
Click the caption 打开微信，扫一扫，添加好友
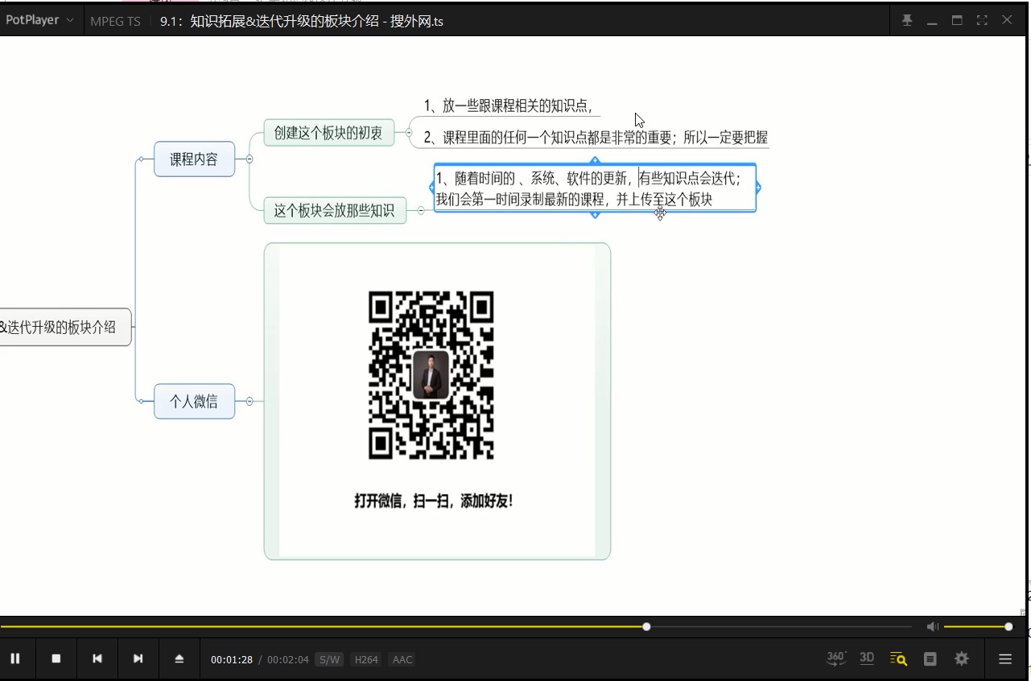434,501
